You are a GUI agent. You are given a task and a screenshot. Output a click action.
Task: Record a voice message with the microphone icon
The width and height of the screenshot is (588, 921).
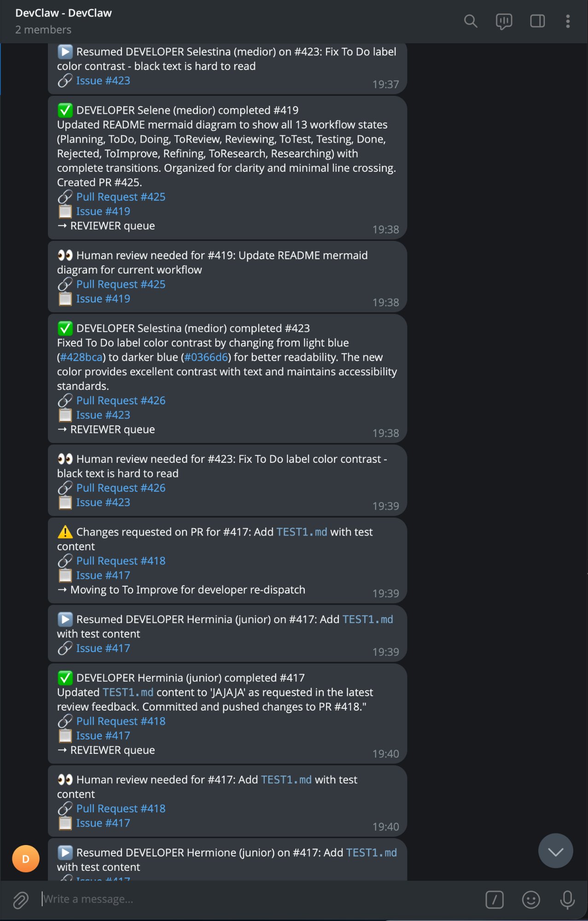pos(566,898)
